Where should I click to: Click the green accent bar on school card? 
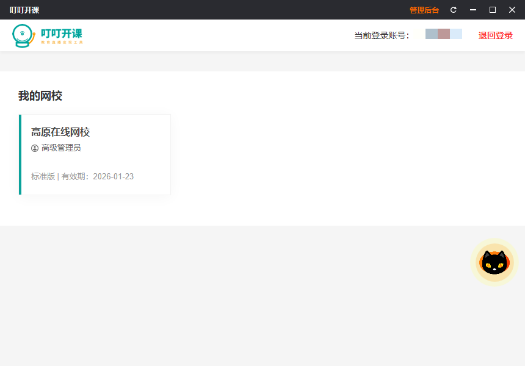pyautogui.click(x=20, y=154)
